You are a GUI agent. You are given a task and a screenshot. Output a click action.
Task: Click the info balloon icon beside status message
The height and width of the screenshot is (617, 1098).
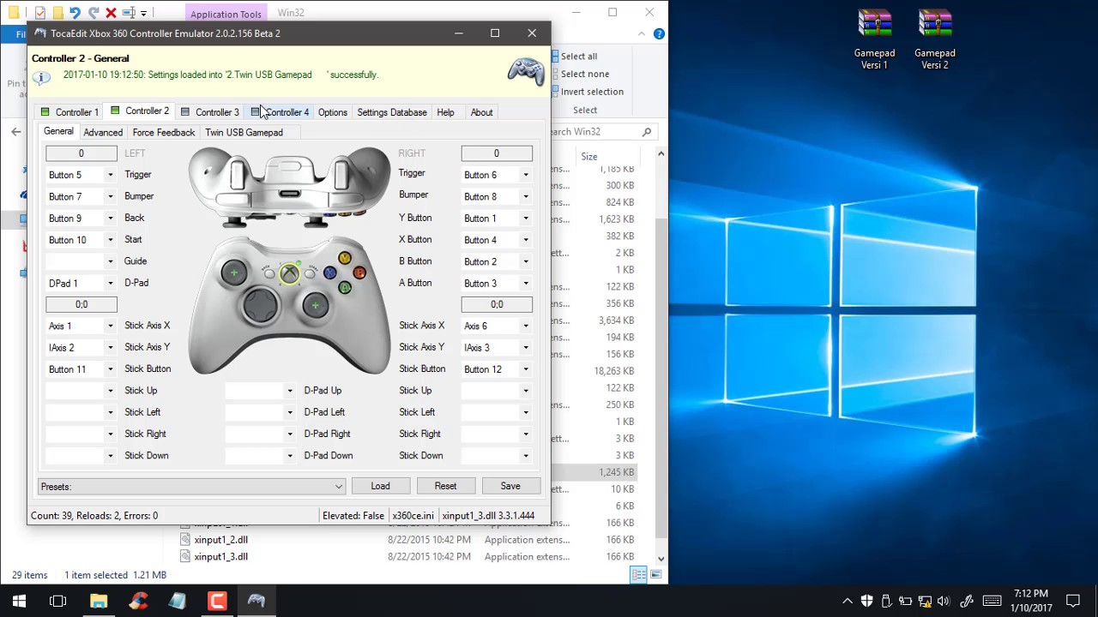pos(41,76)
